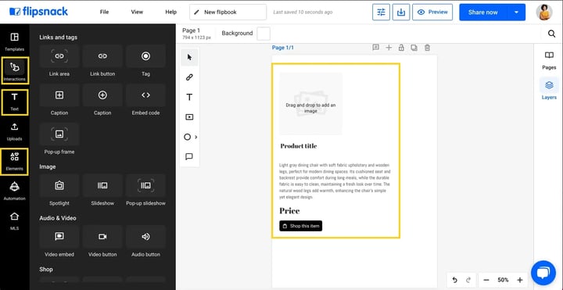Edit the New flipbook title field
This screenshot has height=290, width=563.
tap(228, 13)
